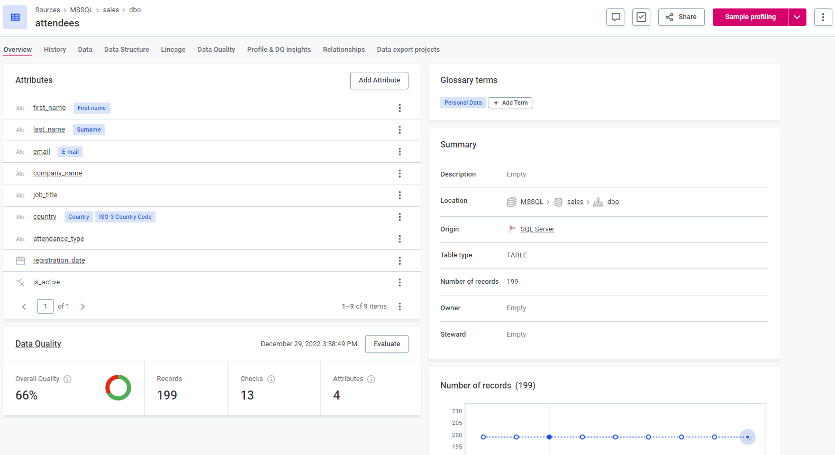
Task: Open the page-level kebab menu top right
Action: [823, 17]
